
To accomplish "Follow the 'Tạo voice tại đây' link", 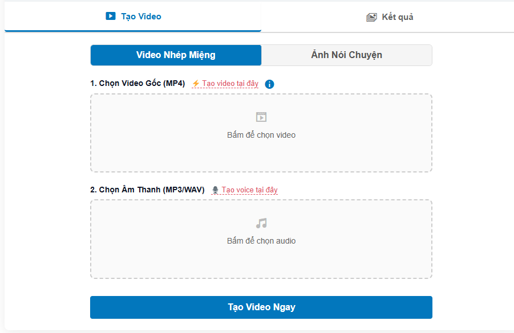I will point(249,190).
